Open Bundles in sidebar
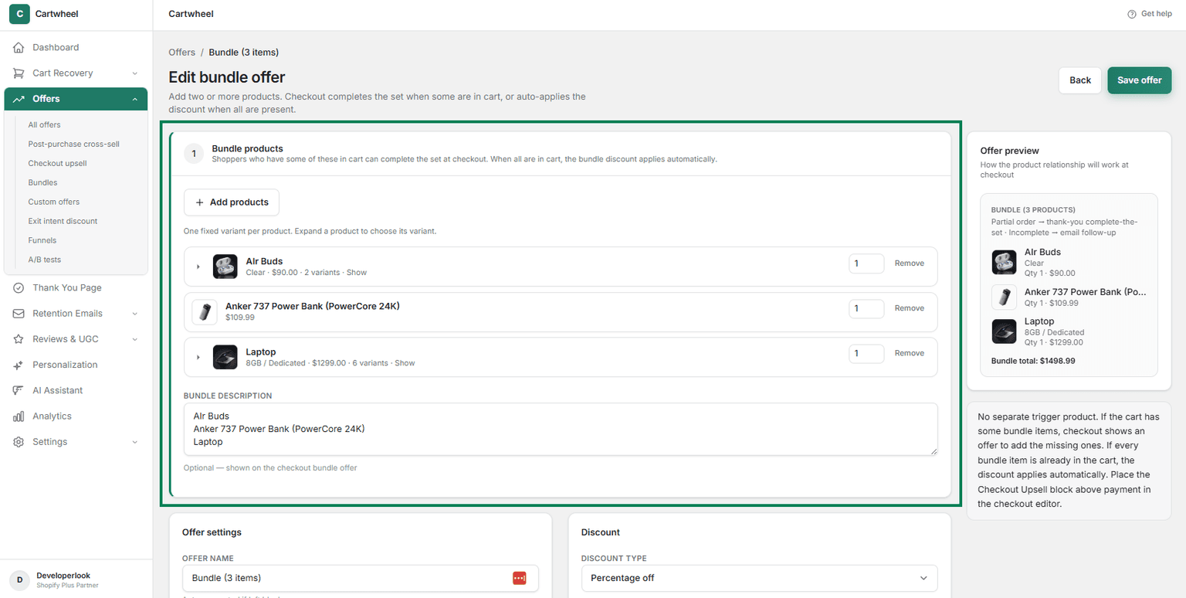Screen dimensions: 1186x598 42,182
